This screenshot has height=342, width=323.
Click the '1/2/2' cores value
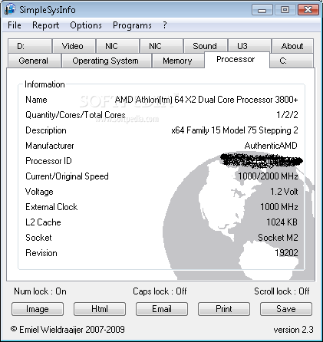click(287, 115)
